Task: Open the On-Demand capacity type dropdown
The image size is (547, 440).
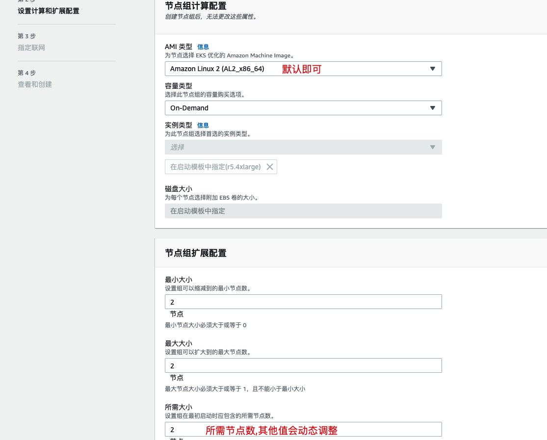Action: point(303,108)
